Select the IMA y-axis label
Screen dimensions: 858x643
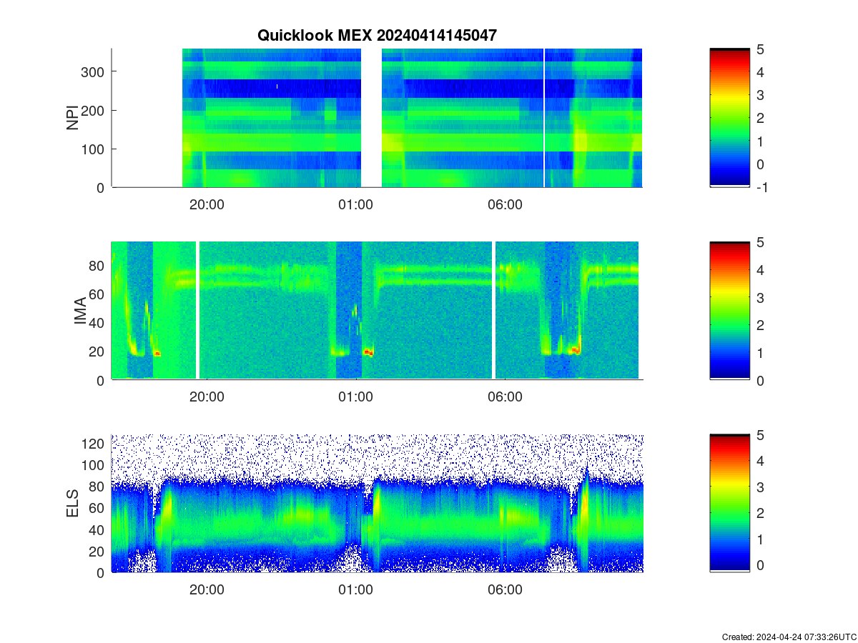pyautogui.click(x=80, y=311)
